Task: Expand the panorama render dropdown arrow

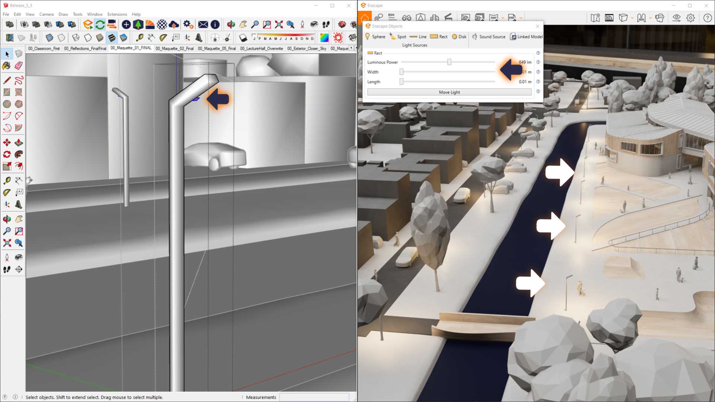Action: (503, 18)
